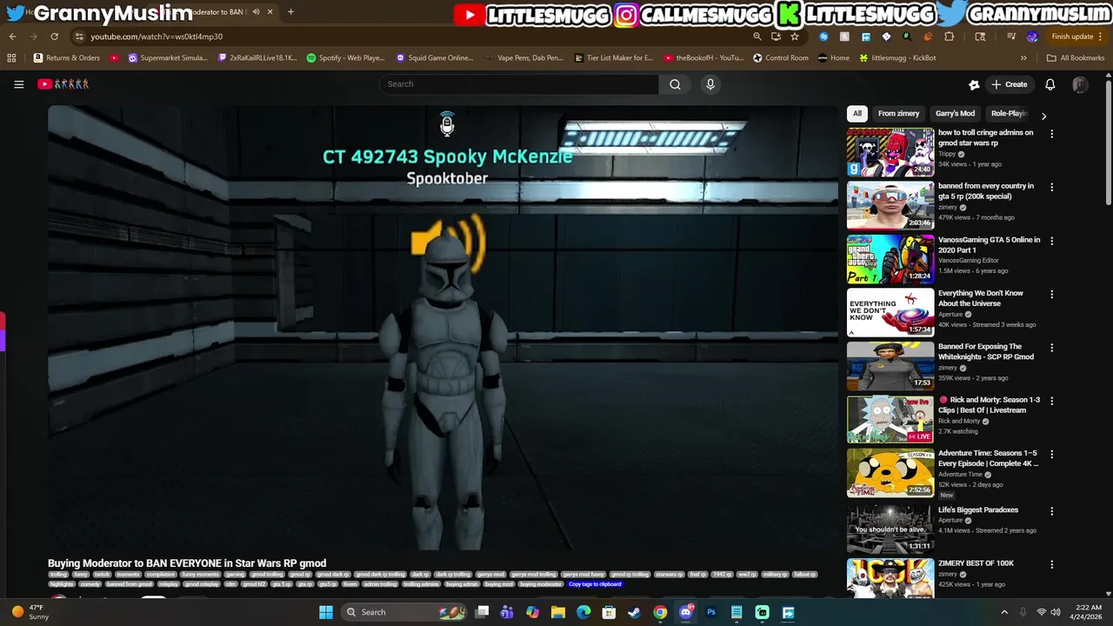
Task: Open the 'Control Room' bookmark
Action: coord(780,58)
